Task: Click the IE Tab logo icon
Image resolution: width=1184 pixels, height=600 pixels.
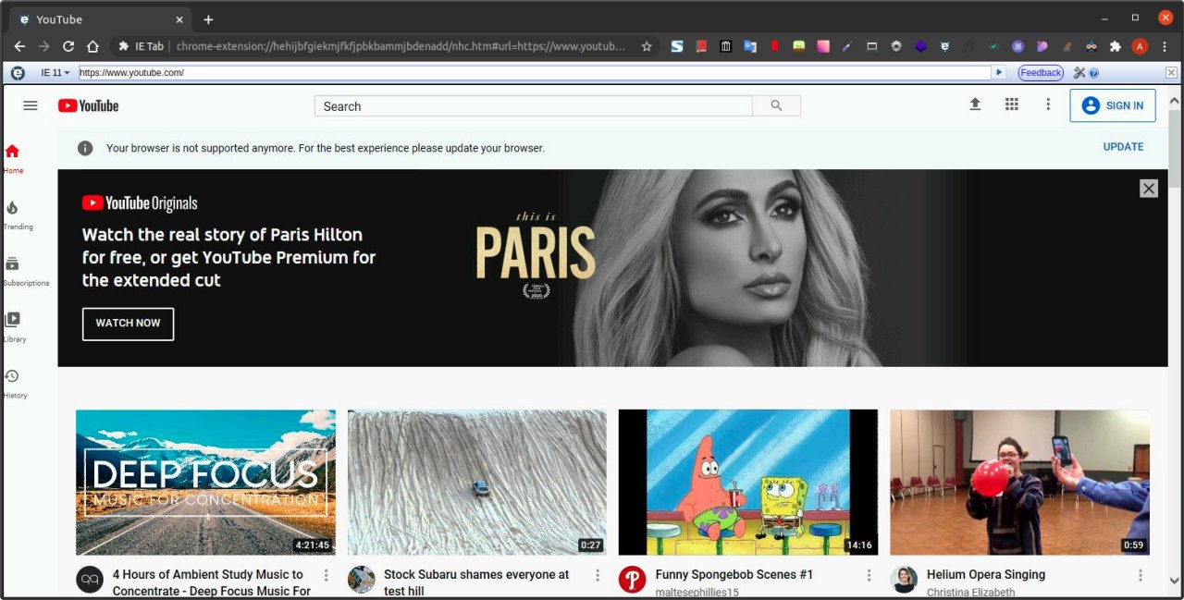Action: [18, 72]
